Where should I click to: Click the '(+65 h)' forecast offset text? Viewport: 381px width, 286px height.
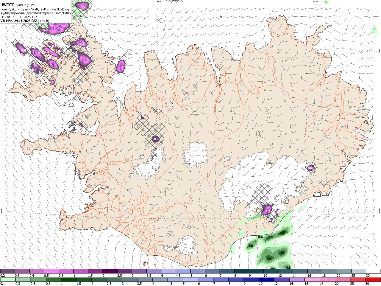pos(44,21)
